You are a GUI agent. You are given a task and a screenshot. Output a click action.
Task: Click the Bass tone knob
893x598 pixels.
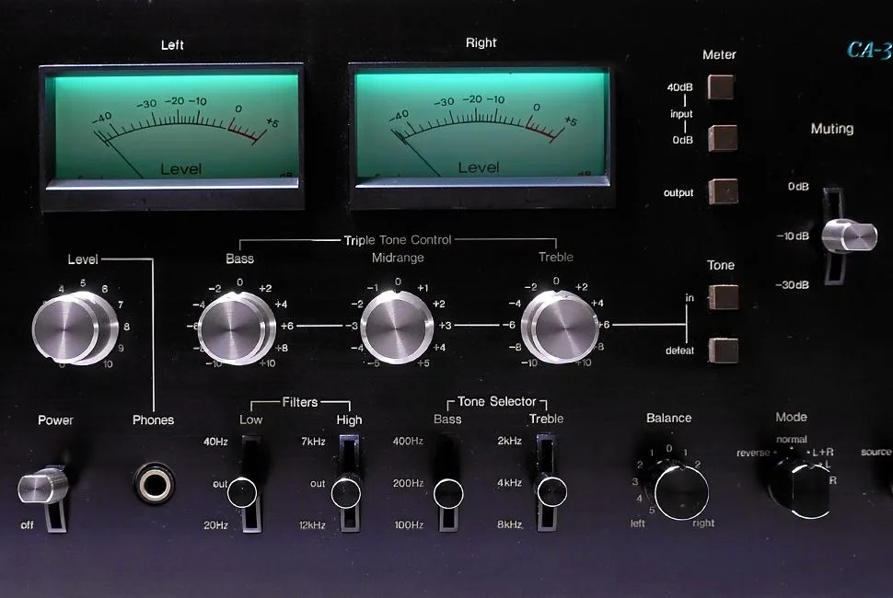coord(236,326)
